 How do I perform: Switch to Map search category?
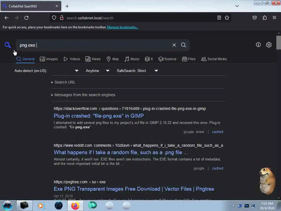click(x=113, y=59)
